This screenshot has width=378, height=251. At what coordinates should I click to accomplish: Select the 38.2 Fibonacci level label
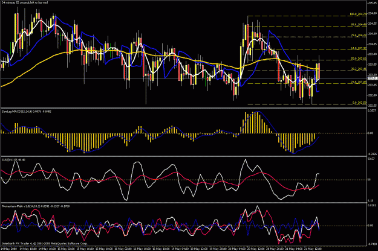(359, 69)
